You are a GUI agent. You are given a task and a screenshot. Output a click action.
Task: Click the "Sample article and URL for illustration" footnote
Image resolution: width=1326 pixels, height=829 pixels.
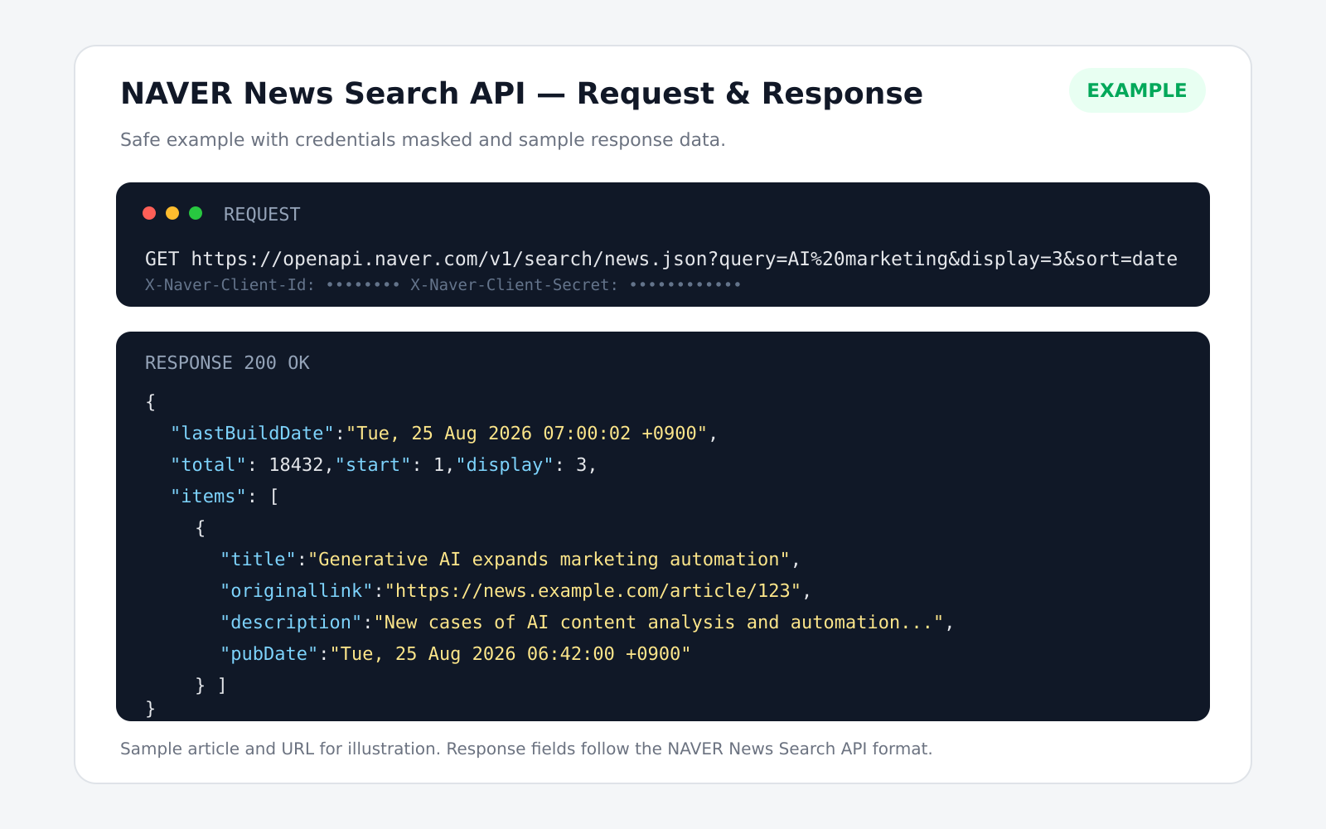coord(526,749)
